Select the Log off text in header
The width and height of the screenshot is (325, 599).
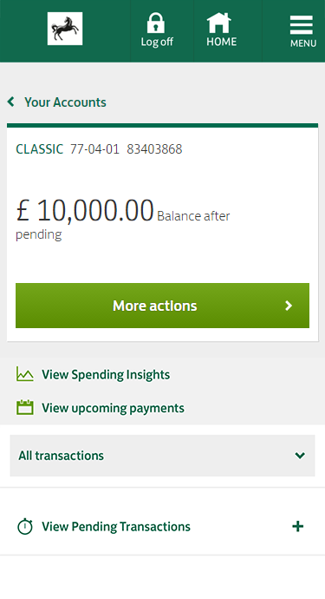pos(157,42)
